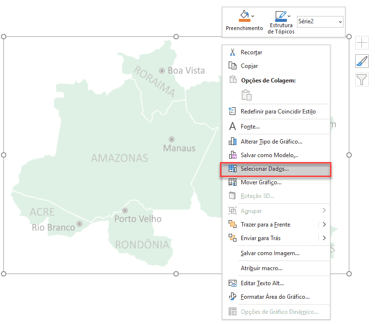Expand the Trazer para a Frente submenu arrow
Viewport: 375px width, 324px height.
[x=324, y=225]
